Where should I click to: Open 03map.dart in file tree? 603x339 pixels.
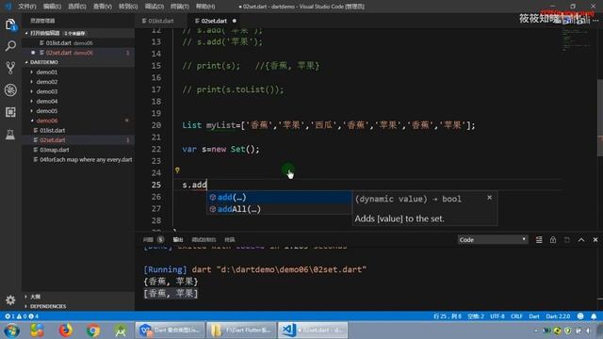tap(55, 150)
